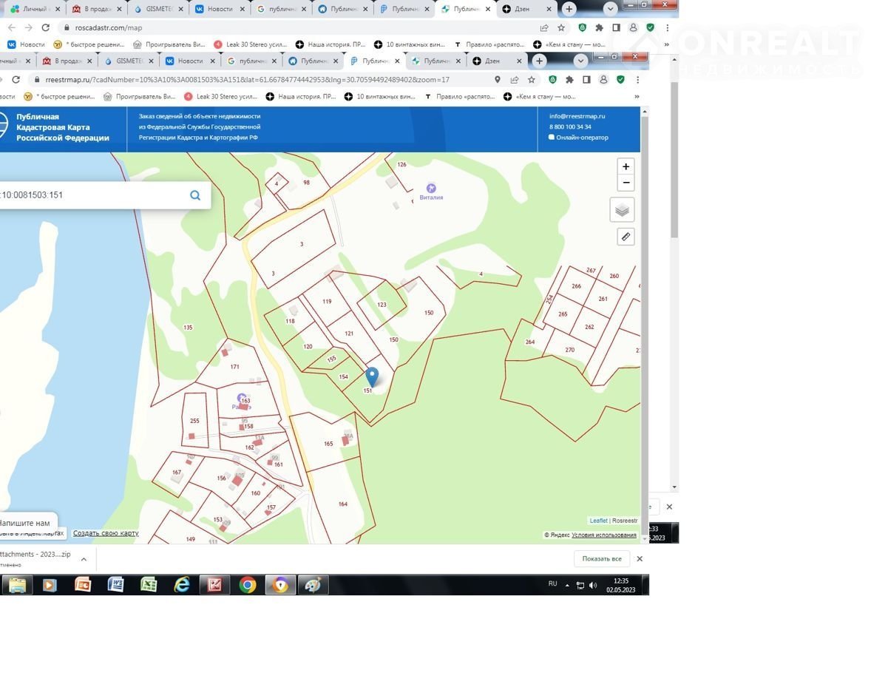Viewport: 888px width, 673px height.
Task: Open the Условия использования link
Action: pyautogui.click(x=603, y=535)
